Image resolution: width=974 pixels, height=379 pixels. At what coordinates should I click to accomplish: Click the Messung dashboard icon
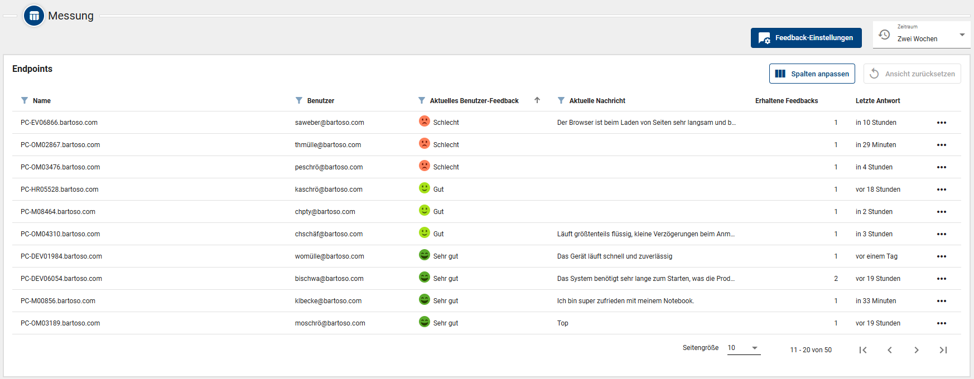click(x=34, y=16)
